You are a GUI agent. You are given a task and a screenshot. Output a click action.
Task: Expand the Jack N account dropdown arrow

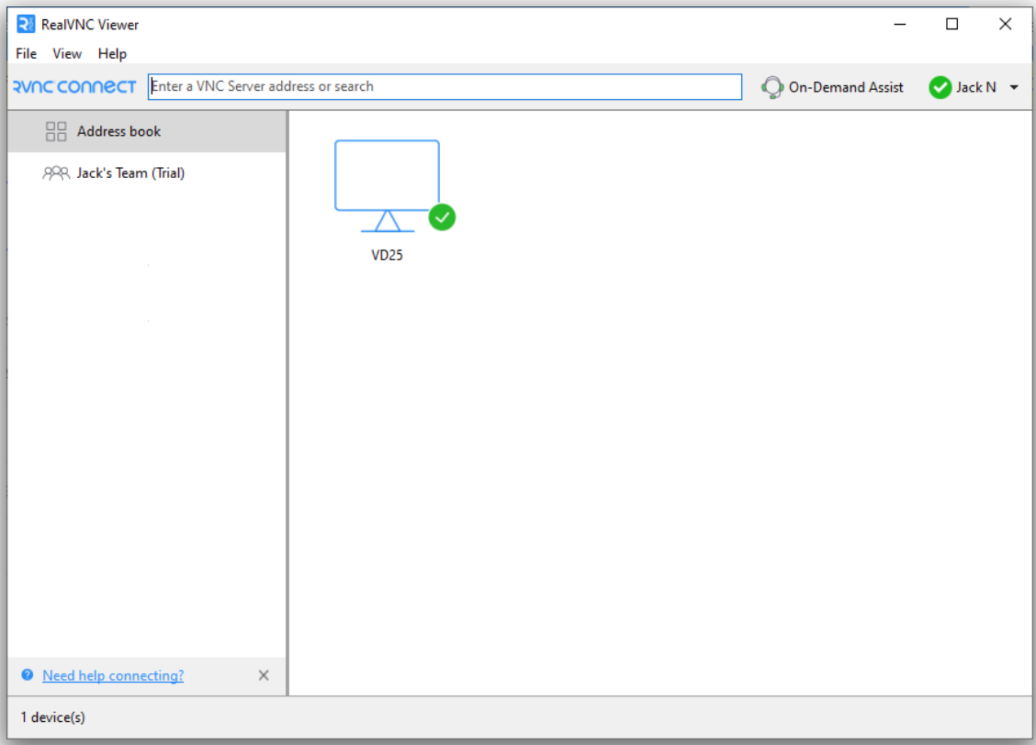(1014, 87)
